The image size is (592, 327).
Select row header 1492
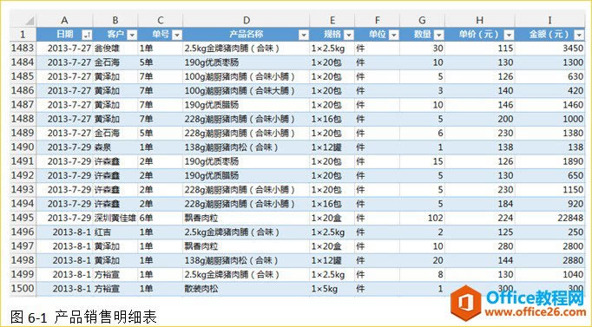23,175
